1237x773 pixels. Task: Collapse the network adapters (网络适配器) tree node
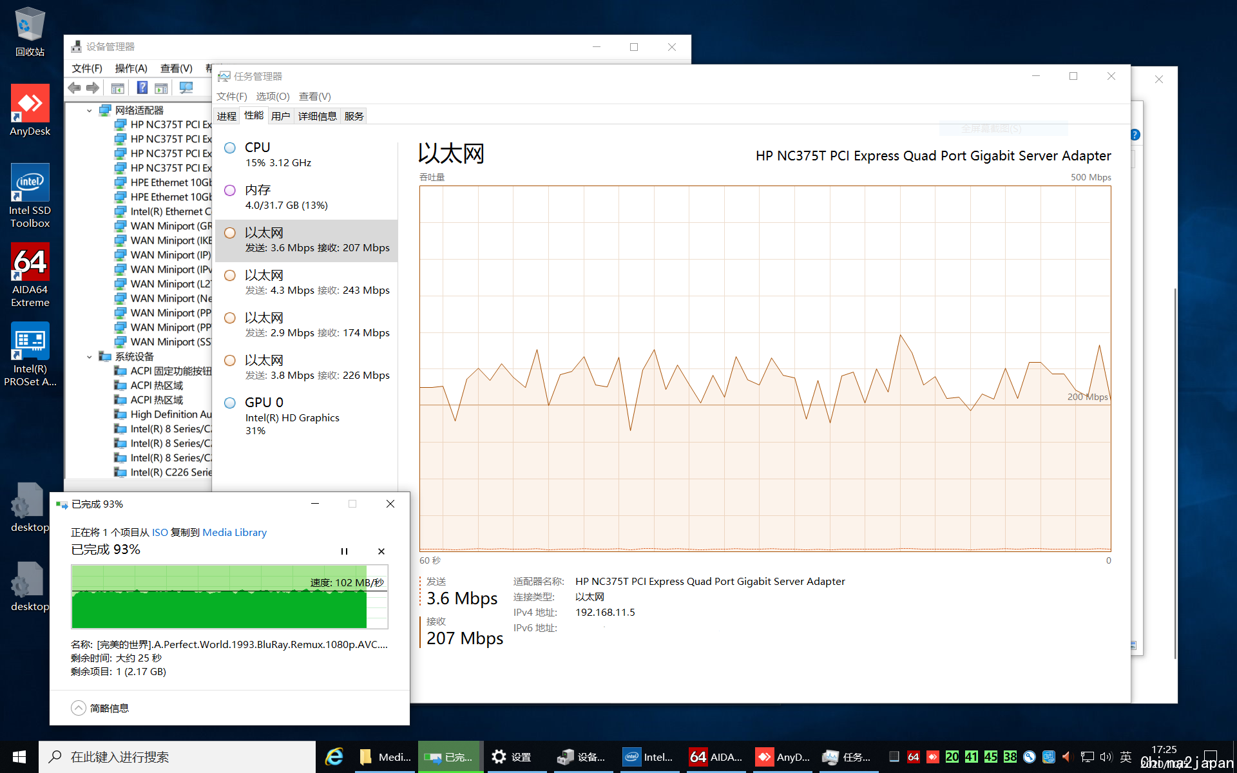(x=90, y=111)
